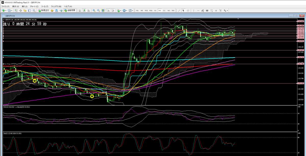Screen dimensions: 306x156
Task: Select the equidistant channel tool
Action: pos(203,10)
